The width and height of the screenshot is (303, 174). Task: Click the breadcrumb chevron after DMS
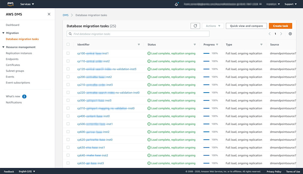pyautogui.click(x=72, y=15)
